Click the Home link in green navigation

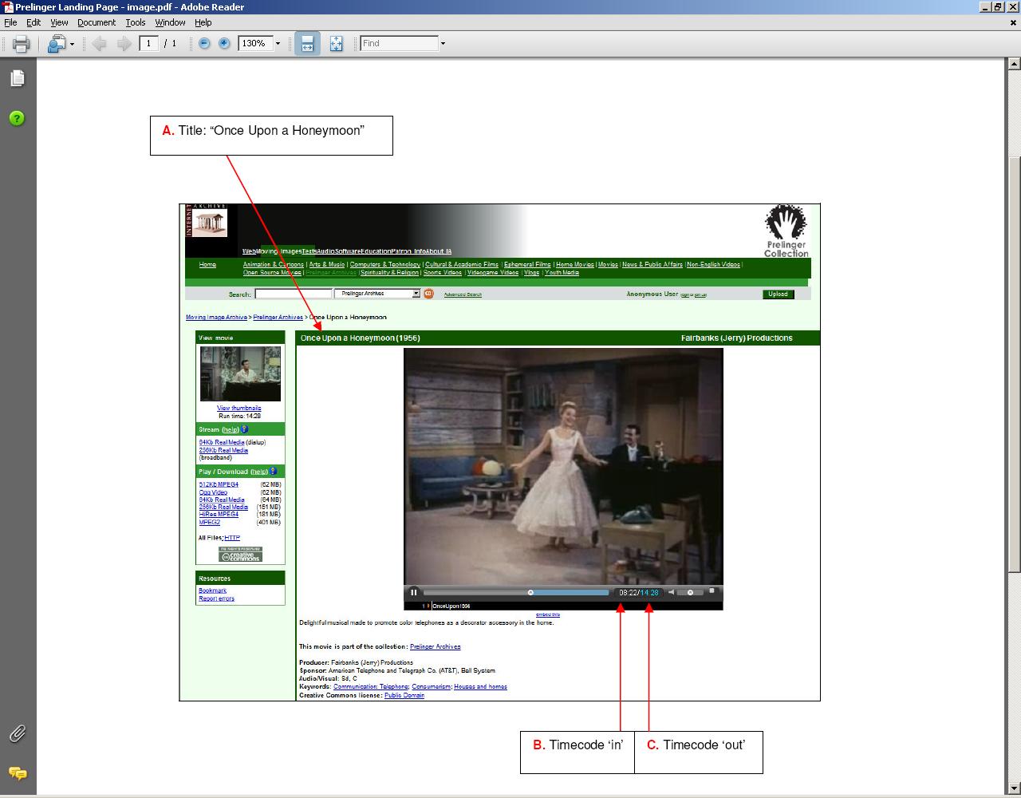point(207,264)
